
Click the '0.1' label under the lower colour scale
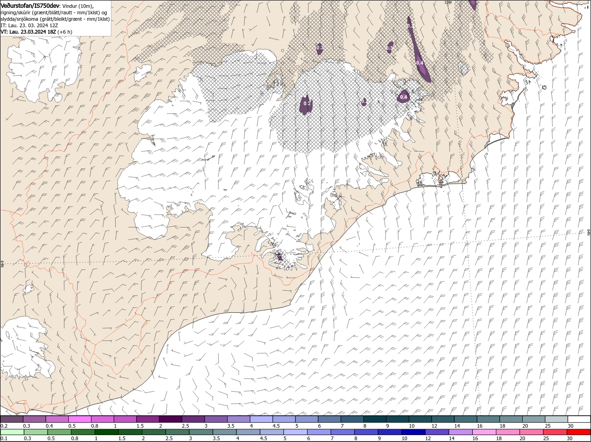4,438
